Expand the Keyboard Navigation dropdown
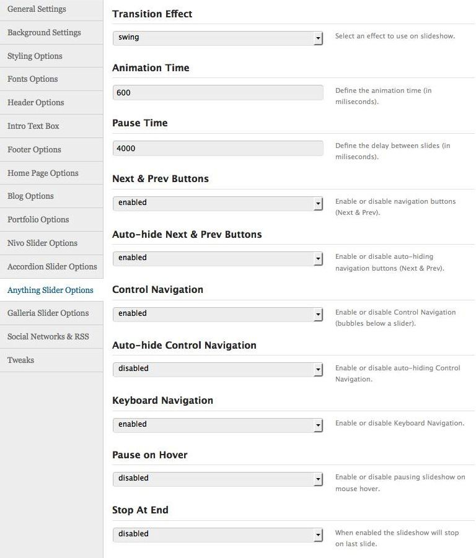 pos(218,425)
